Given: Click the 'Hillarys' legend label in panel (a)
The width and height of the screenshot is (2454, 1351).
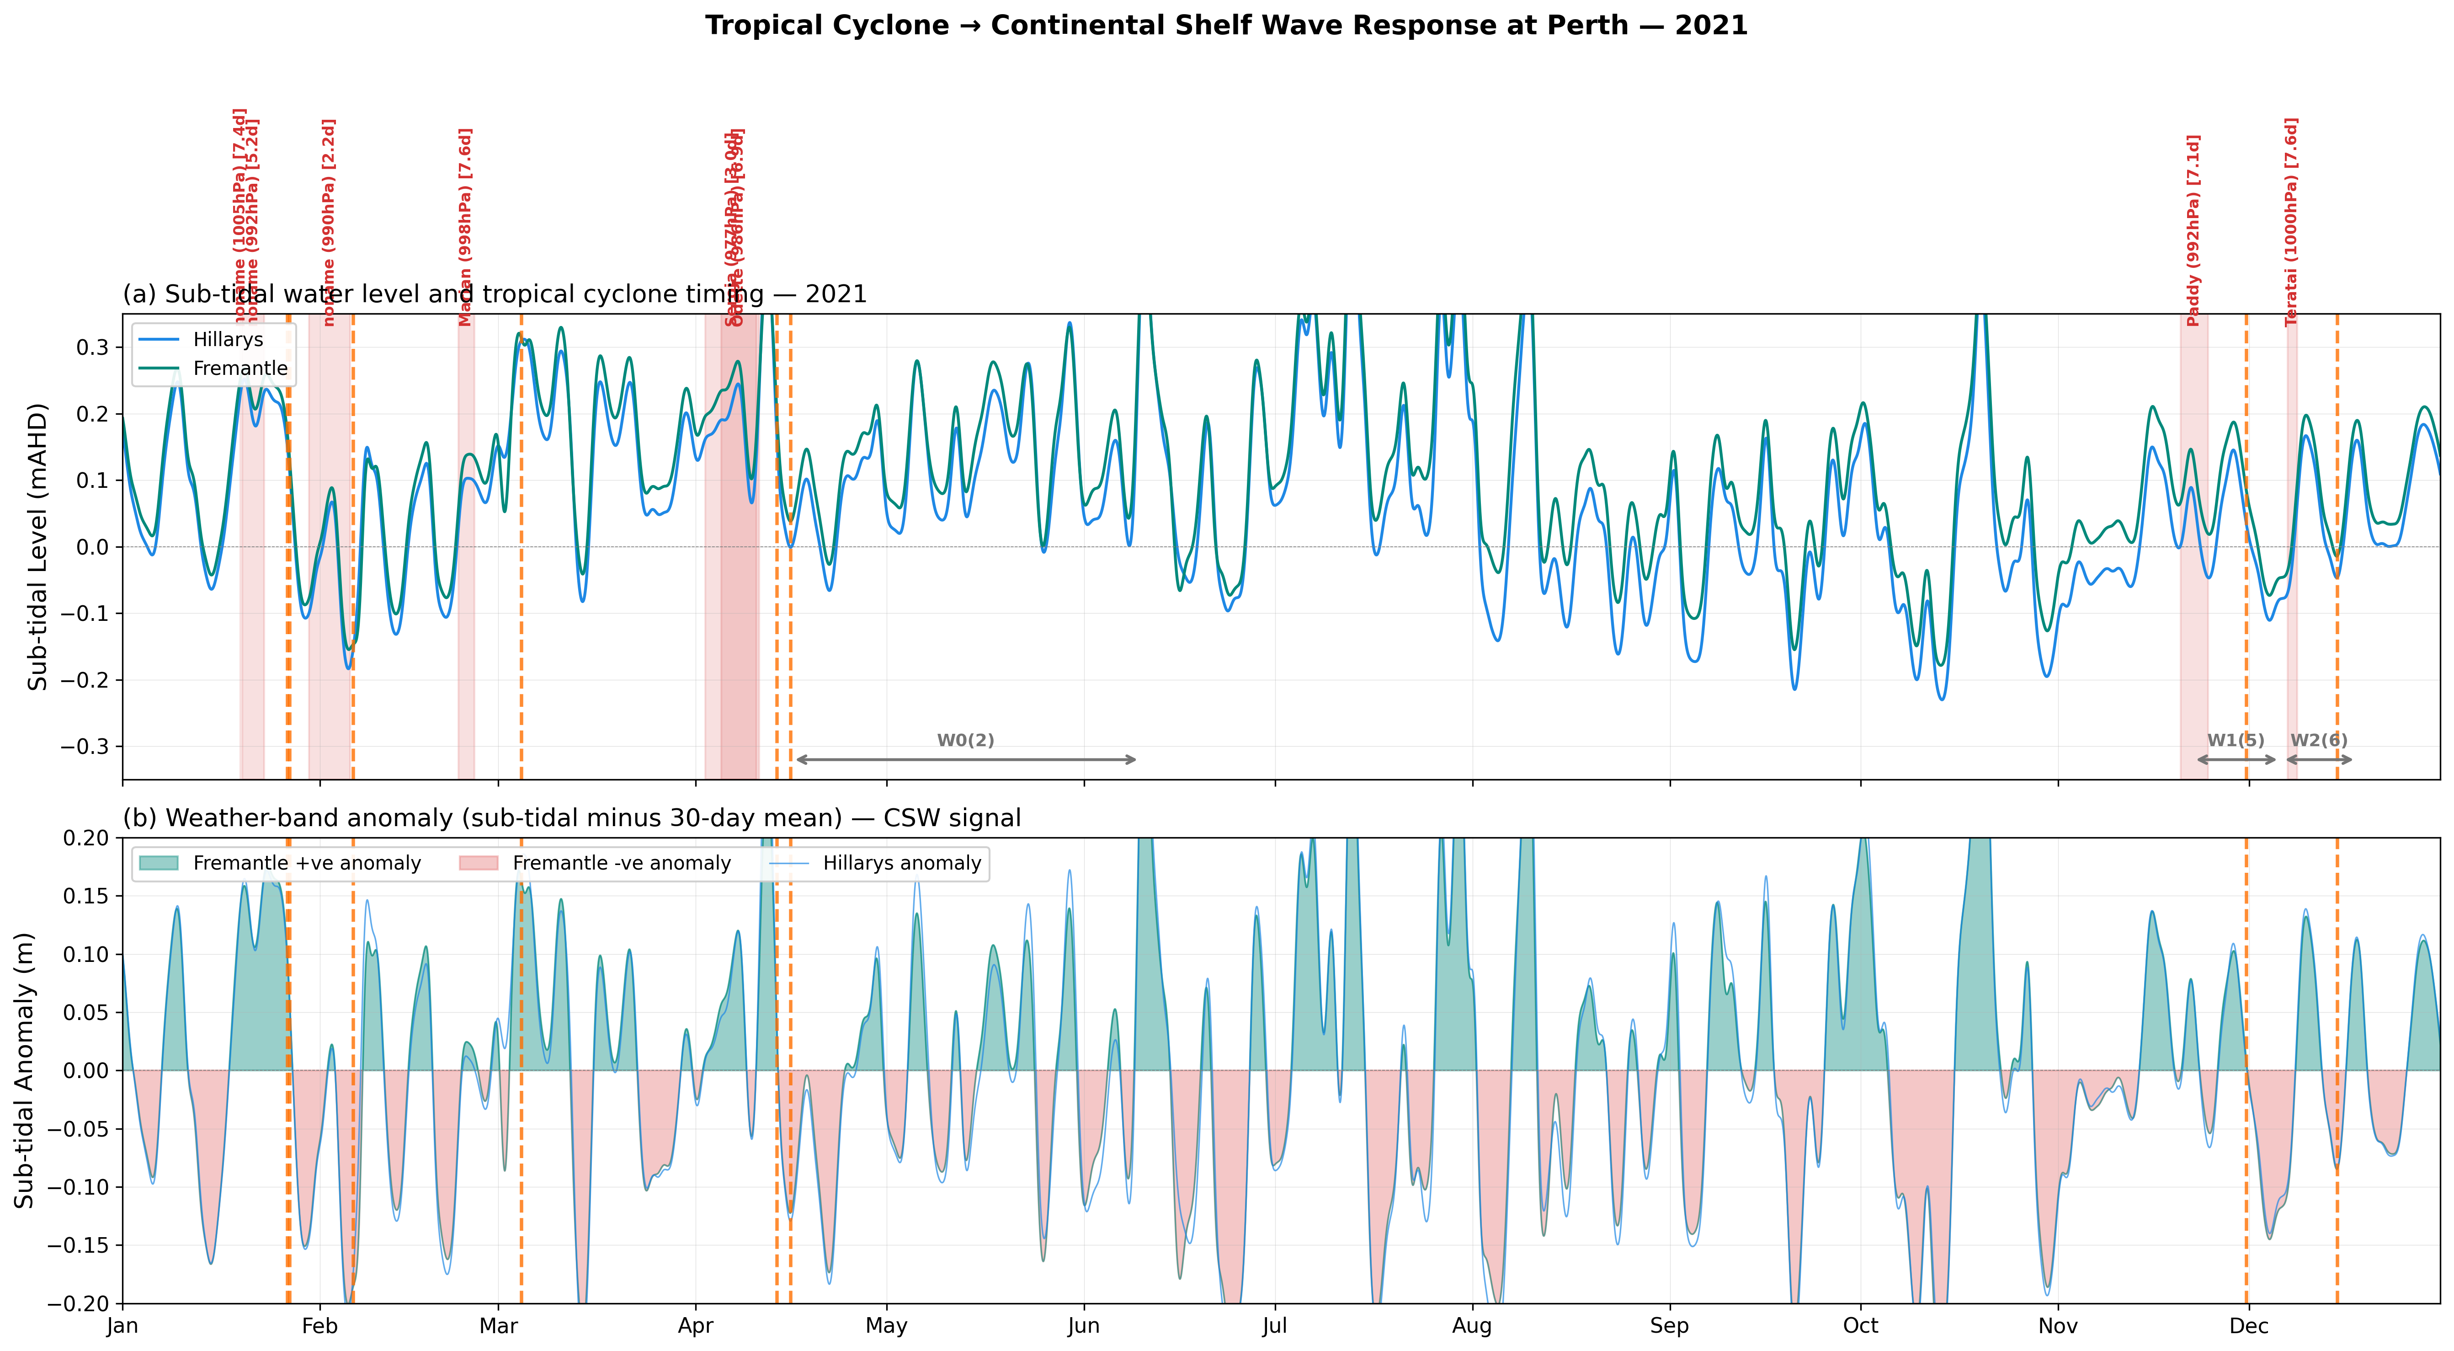Looking at the screenshot, I should [x=228, y=339].
